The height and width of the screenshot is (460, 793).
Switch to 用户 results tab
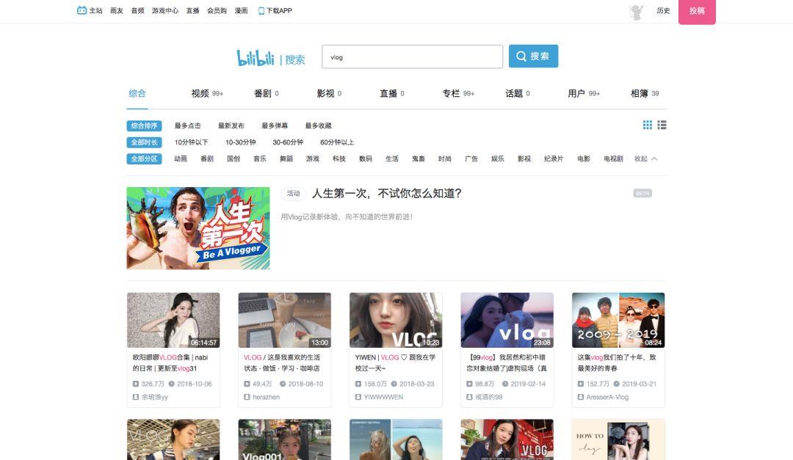pos(576,93)
